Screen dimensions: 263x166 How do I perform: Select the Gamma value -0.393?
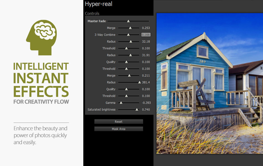pos(146,103)
